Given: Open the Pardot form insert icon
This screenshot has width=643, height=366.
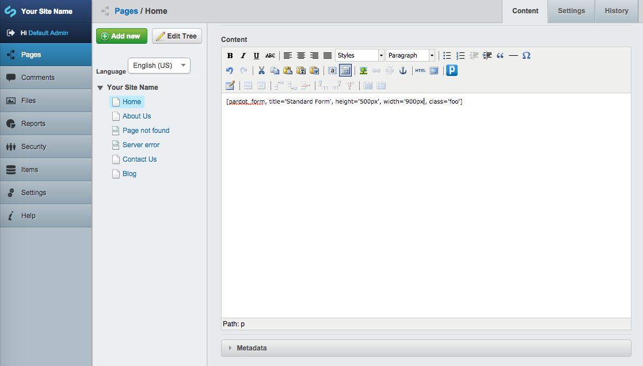Looking at the screenshot, I should coord(451,70).
